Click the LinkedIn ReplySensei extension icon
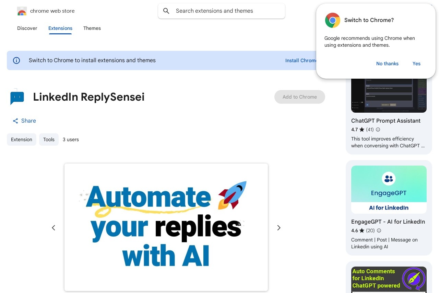The width and height of the screenshot is (439, 293). pos(17,97)
